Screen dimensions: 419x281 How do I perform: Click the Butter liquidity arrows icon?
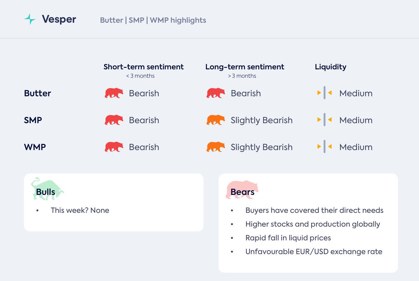pos(324,93)
